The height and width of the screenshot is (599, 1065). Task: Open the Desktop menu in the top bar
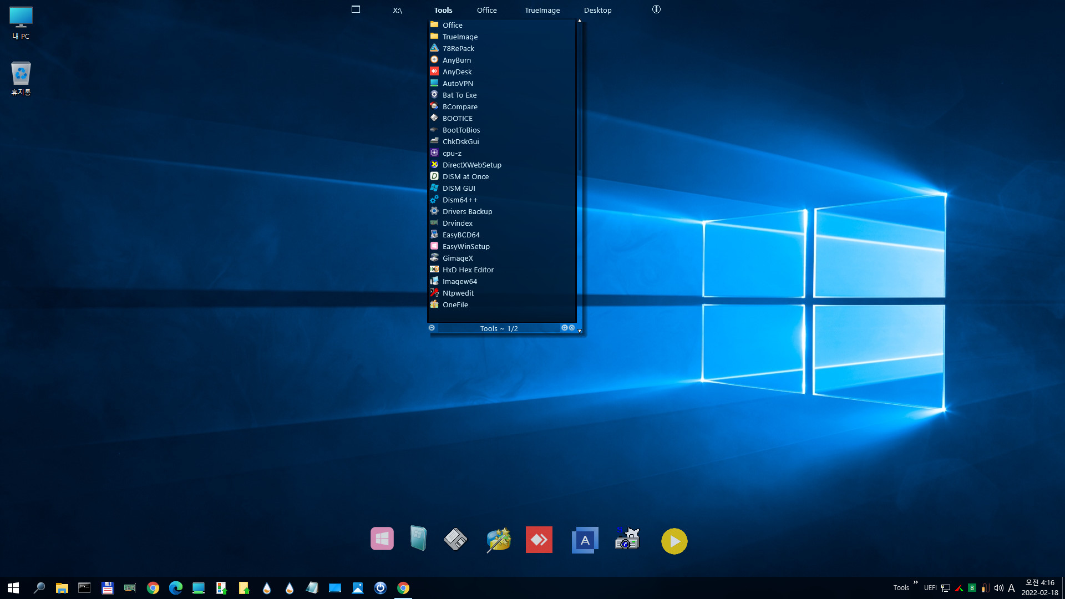pos(597,10)
